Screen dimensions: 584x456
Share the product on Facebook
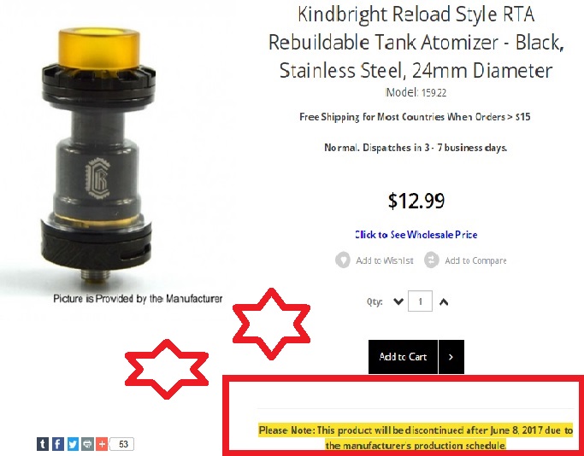pos(58,444)
